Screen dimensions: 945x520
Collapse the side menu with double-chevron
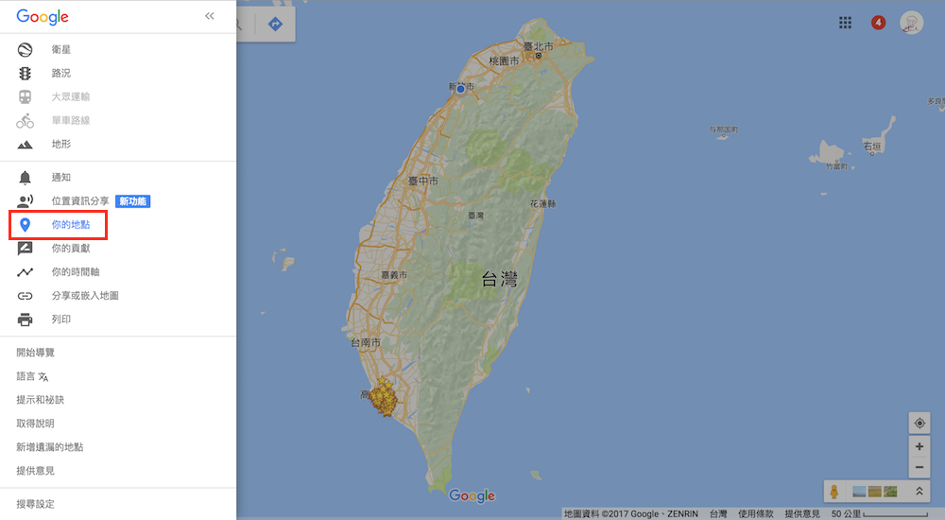point(209,16)
